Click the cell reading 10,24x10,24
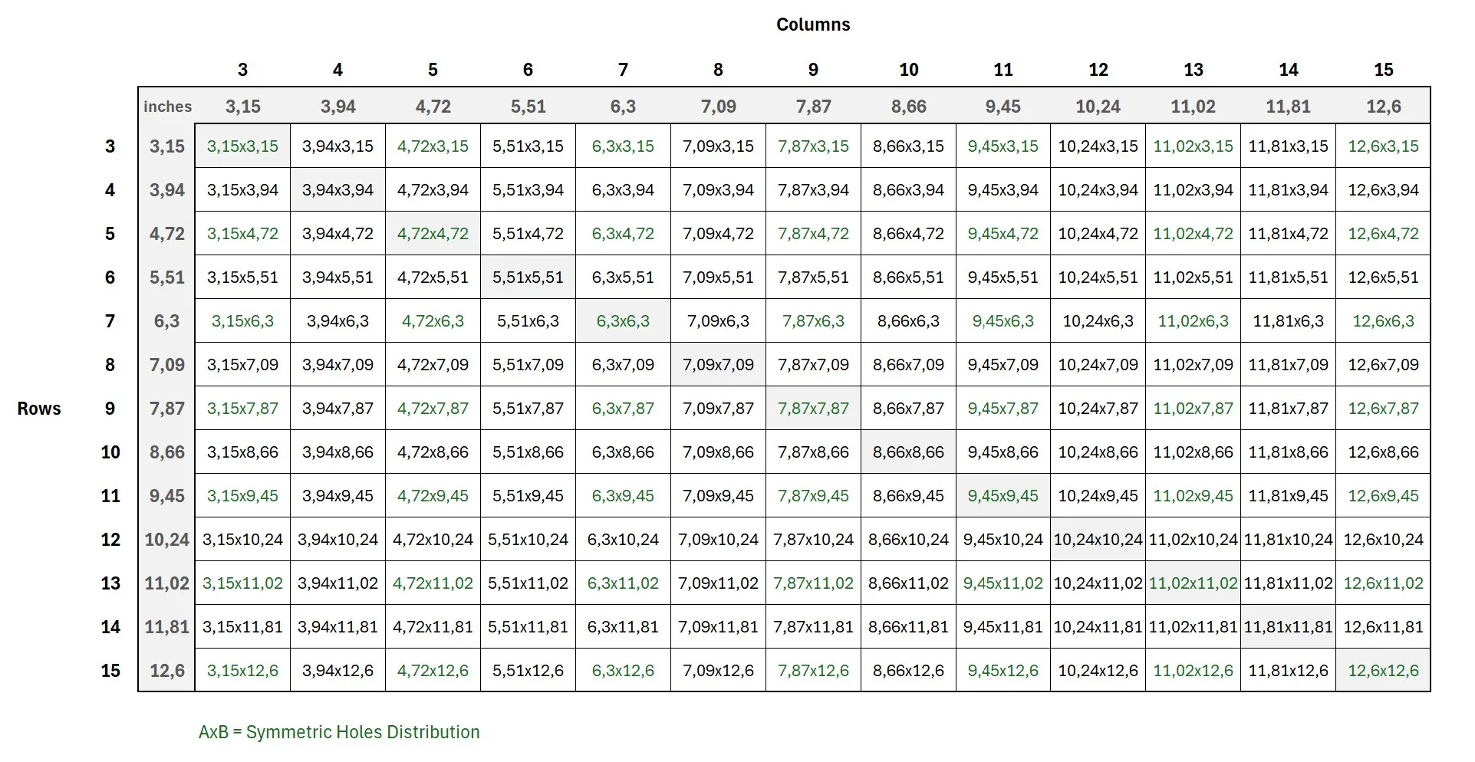 click(1098, 539)
